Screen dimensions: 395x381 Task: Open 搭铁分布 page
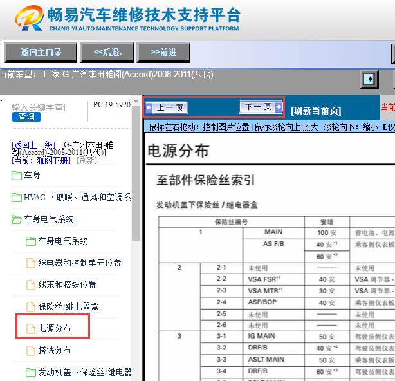point(55,350)
